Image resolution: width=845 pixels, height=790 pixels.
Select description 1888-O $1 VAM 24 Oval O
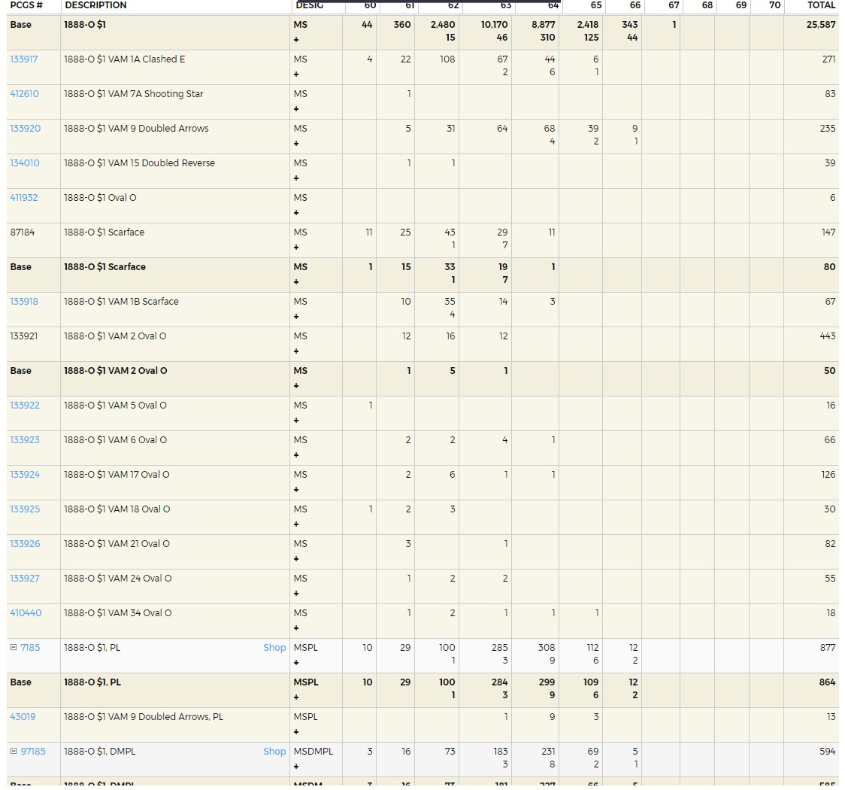[x=117, y=578]
